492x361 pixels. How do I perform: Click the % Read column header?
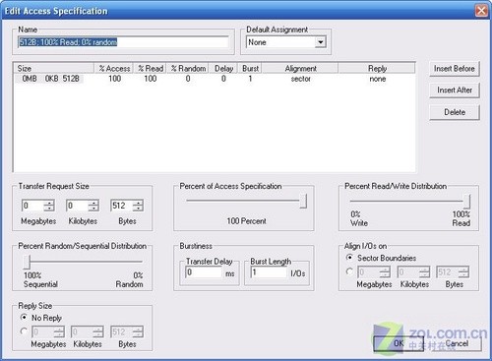click(150, 68)
